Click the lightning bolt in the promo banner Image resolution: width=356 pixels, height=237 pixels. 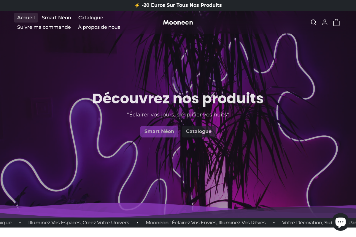(x=138, y=5)
